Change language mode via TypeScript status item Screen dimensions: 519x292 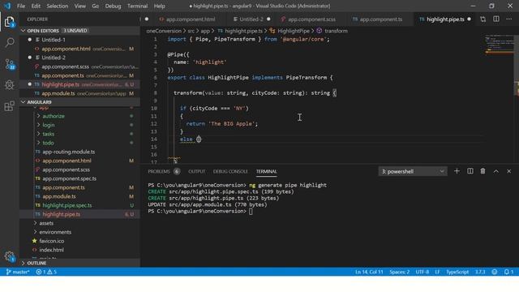click(457, 272)
